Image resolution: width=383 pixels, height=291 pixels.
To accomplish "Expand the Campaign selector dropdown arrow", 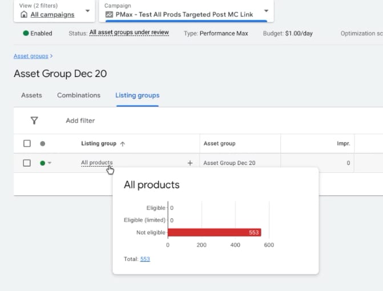I will point(265,11).
